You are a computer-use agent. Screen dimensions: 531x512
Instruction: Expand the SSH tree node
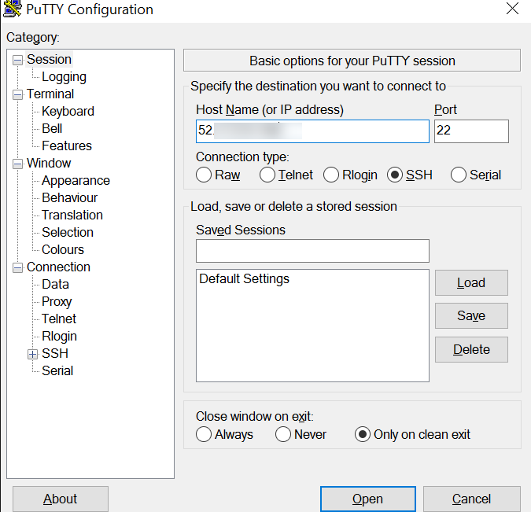point(33,354)
